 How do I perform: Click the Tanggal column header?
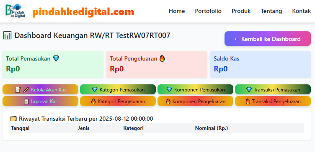pyautogui.click(x=20, y=128)
